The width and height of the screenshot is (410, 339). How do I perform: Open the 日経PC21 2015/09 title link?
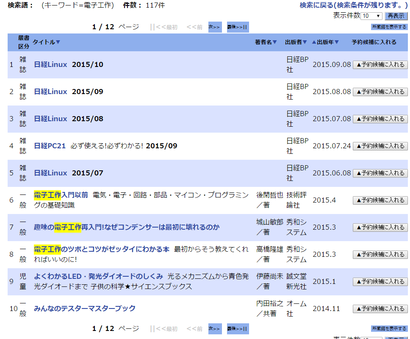(x=49, y=145)
